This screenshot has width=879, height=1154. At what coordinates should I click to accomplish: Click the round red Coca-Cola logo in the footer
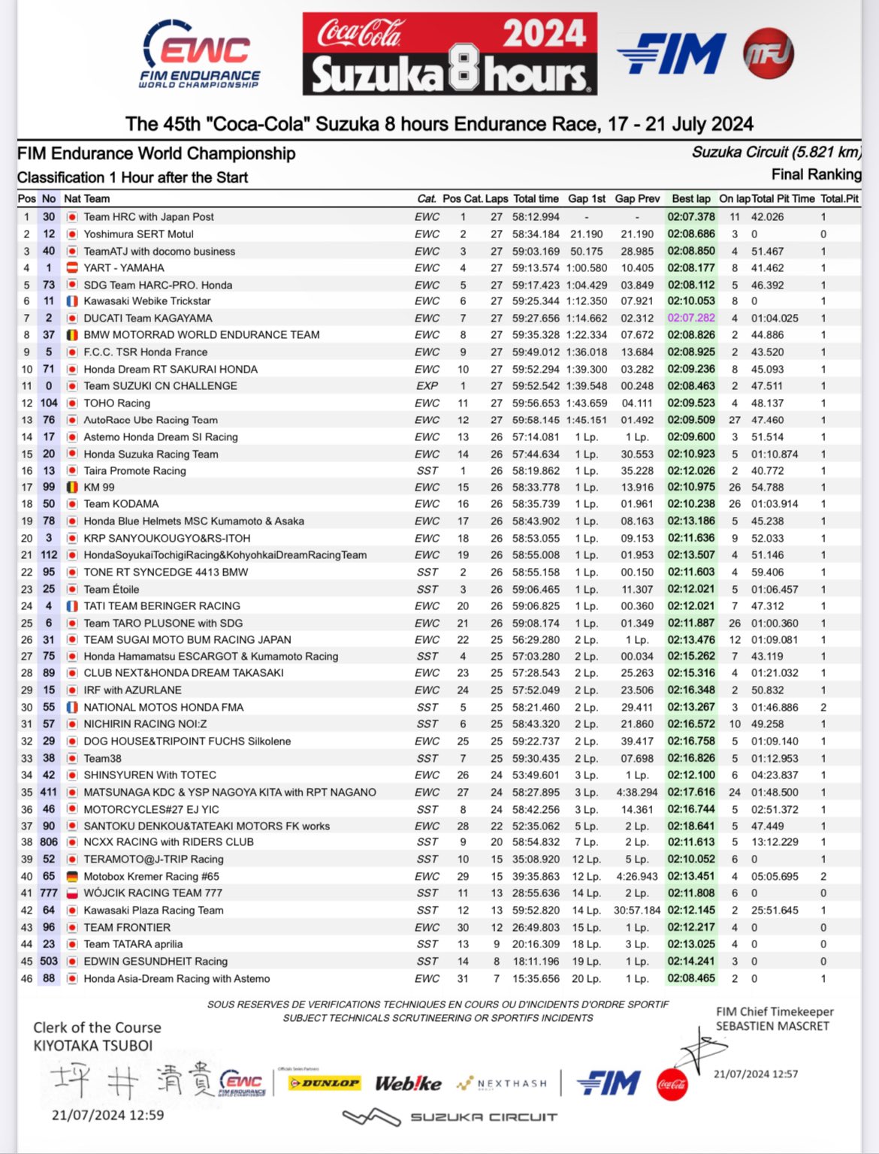pyautogui.click(x=672, y=1084)
